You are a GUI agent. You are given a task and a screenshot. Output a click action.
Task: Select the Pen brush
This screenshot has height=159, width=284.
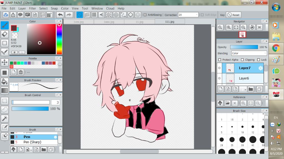point(34,137)
